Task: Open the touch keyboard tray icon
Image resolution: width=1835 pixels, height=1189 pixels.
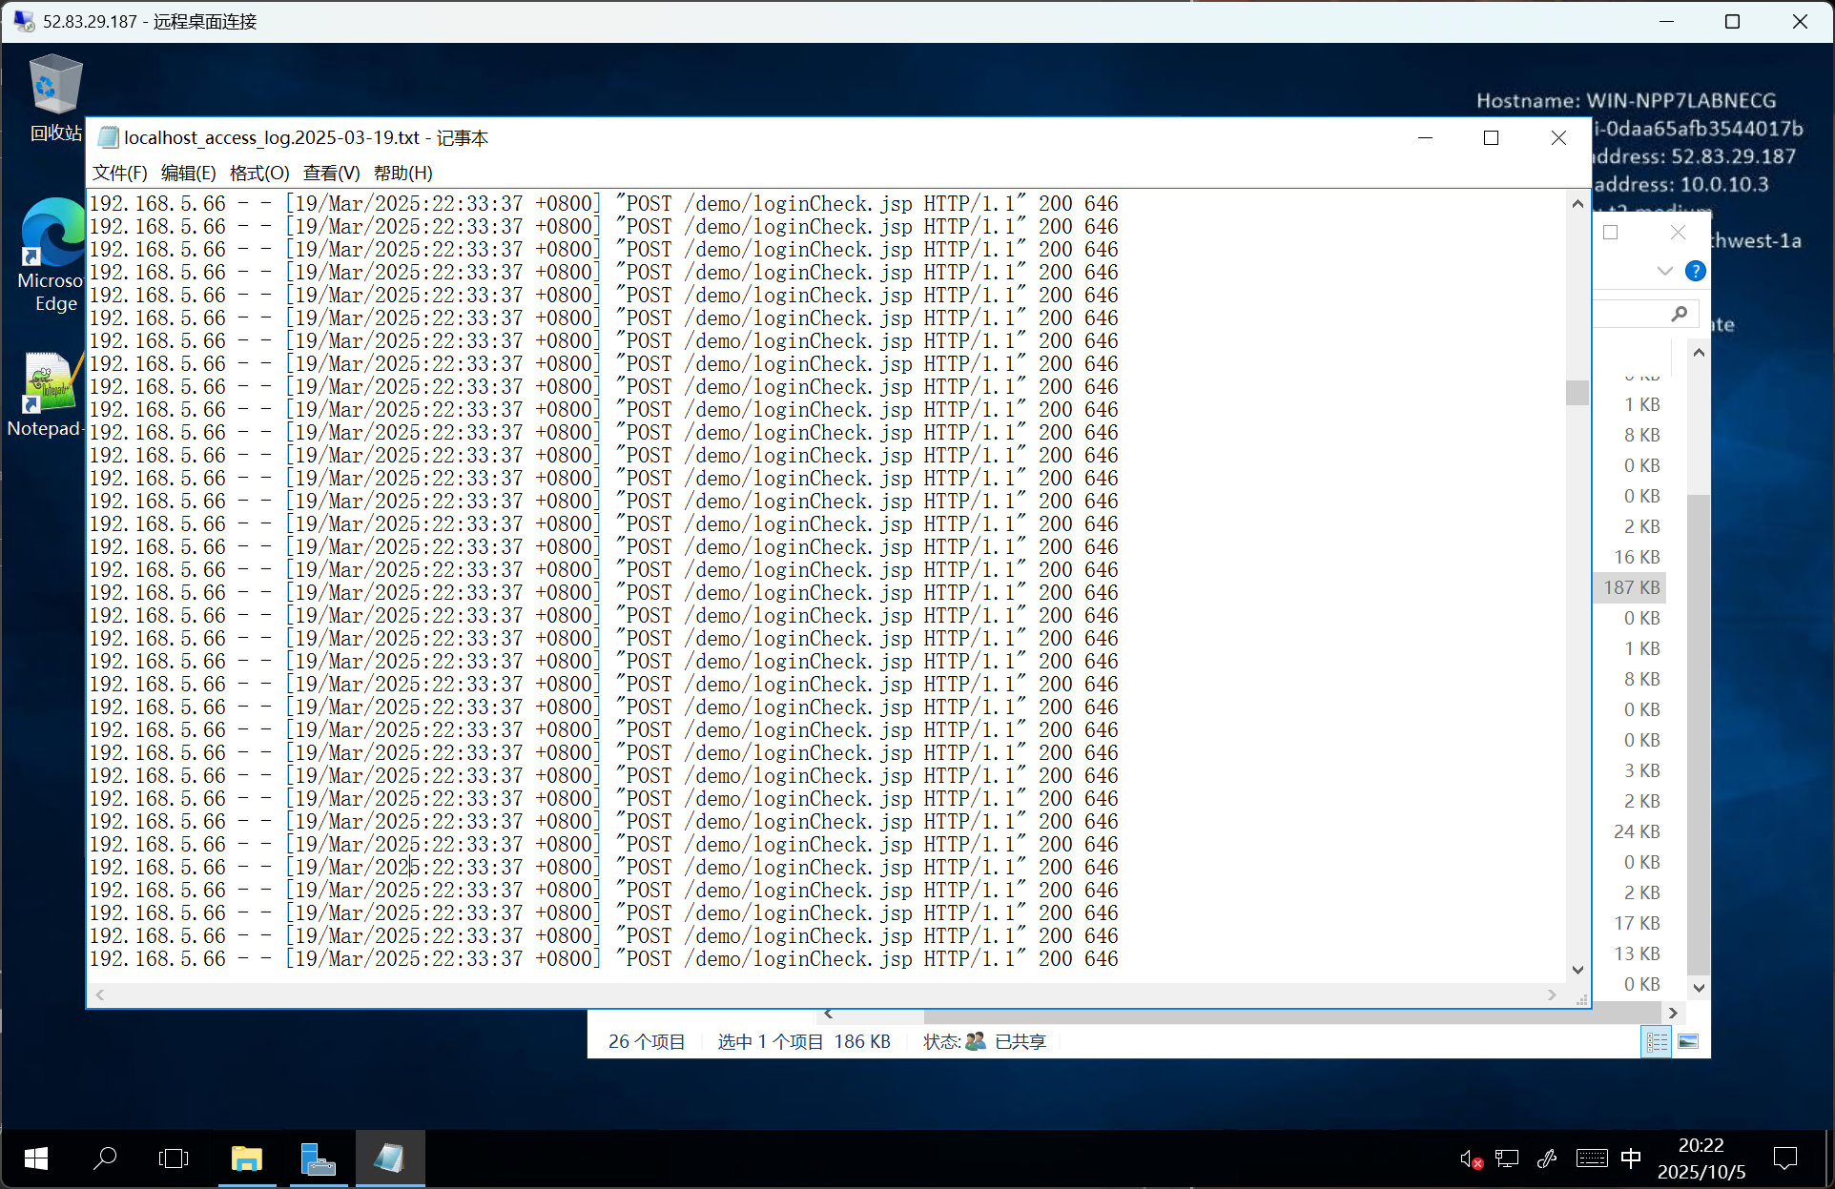Action: 1591,1158
